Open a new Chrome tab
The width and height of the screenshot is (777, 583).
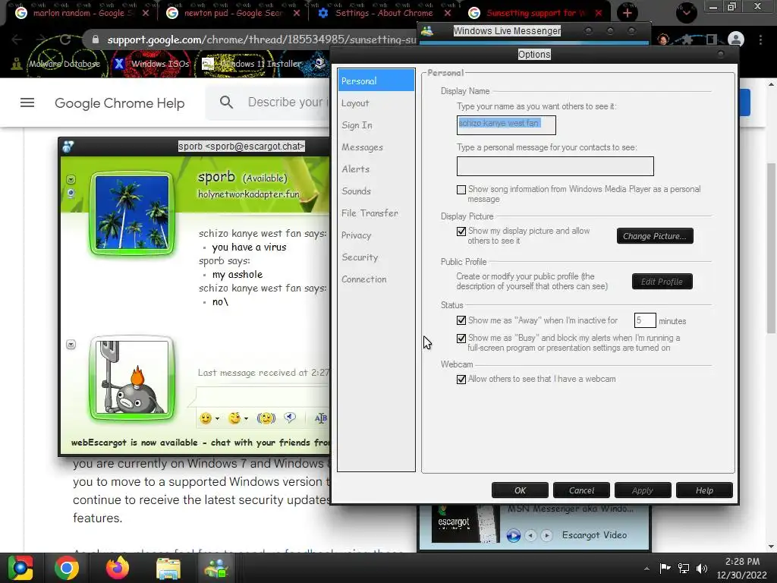coord(627,13)
